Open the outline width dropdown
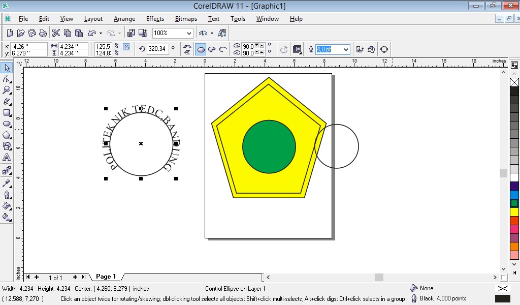The height and width of the screenshot is (305, 520). click(347, 49)
